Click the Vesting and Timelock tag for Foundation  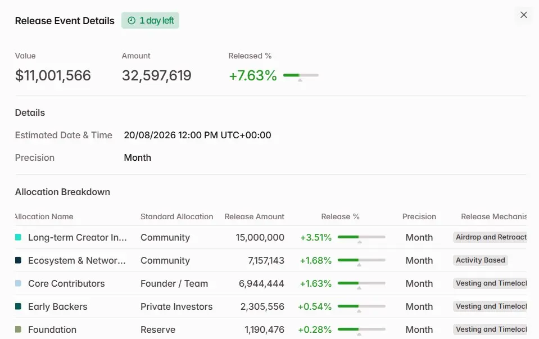490,329
